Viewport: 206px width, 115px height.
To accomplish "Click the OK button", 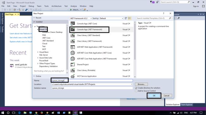I will pyautogui.click(x=154, y=96).
